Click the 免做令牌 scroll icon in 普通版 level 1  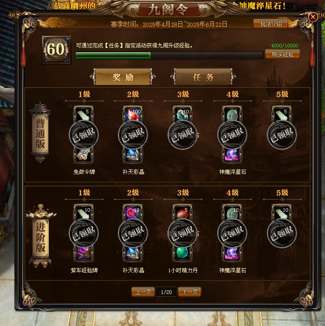tap(84, 154)
